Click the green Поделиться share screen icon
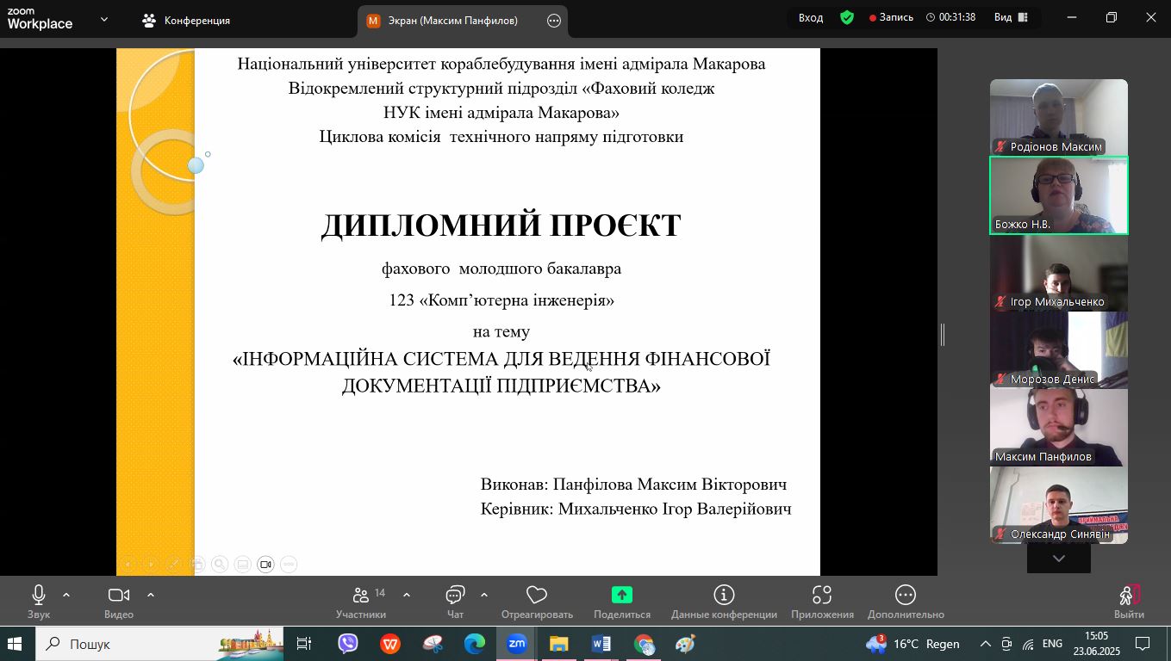1171x661 pixels. (622, 595)
